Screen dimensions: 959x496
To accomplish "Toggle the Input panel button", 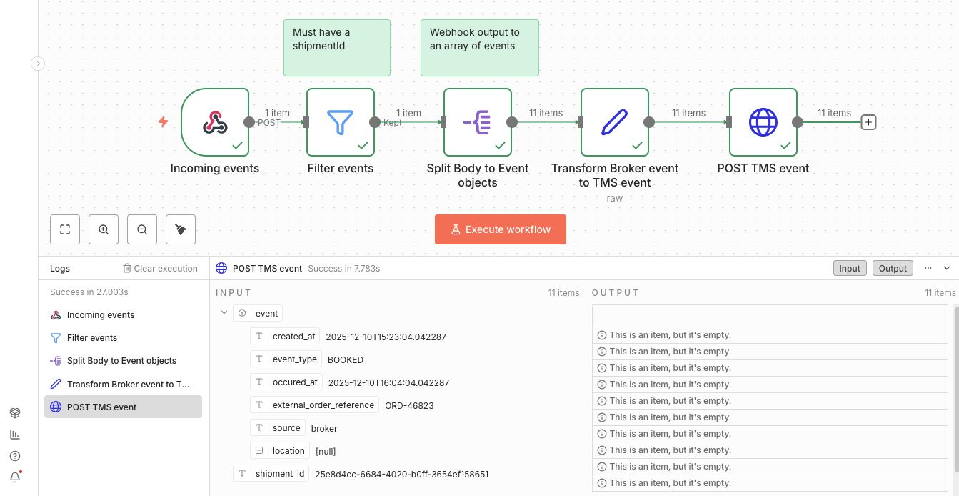I will pos(849,268).
